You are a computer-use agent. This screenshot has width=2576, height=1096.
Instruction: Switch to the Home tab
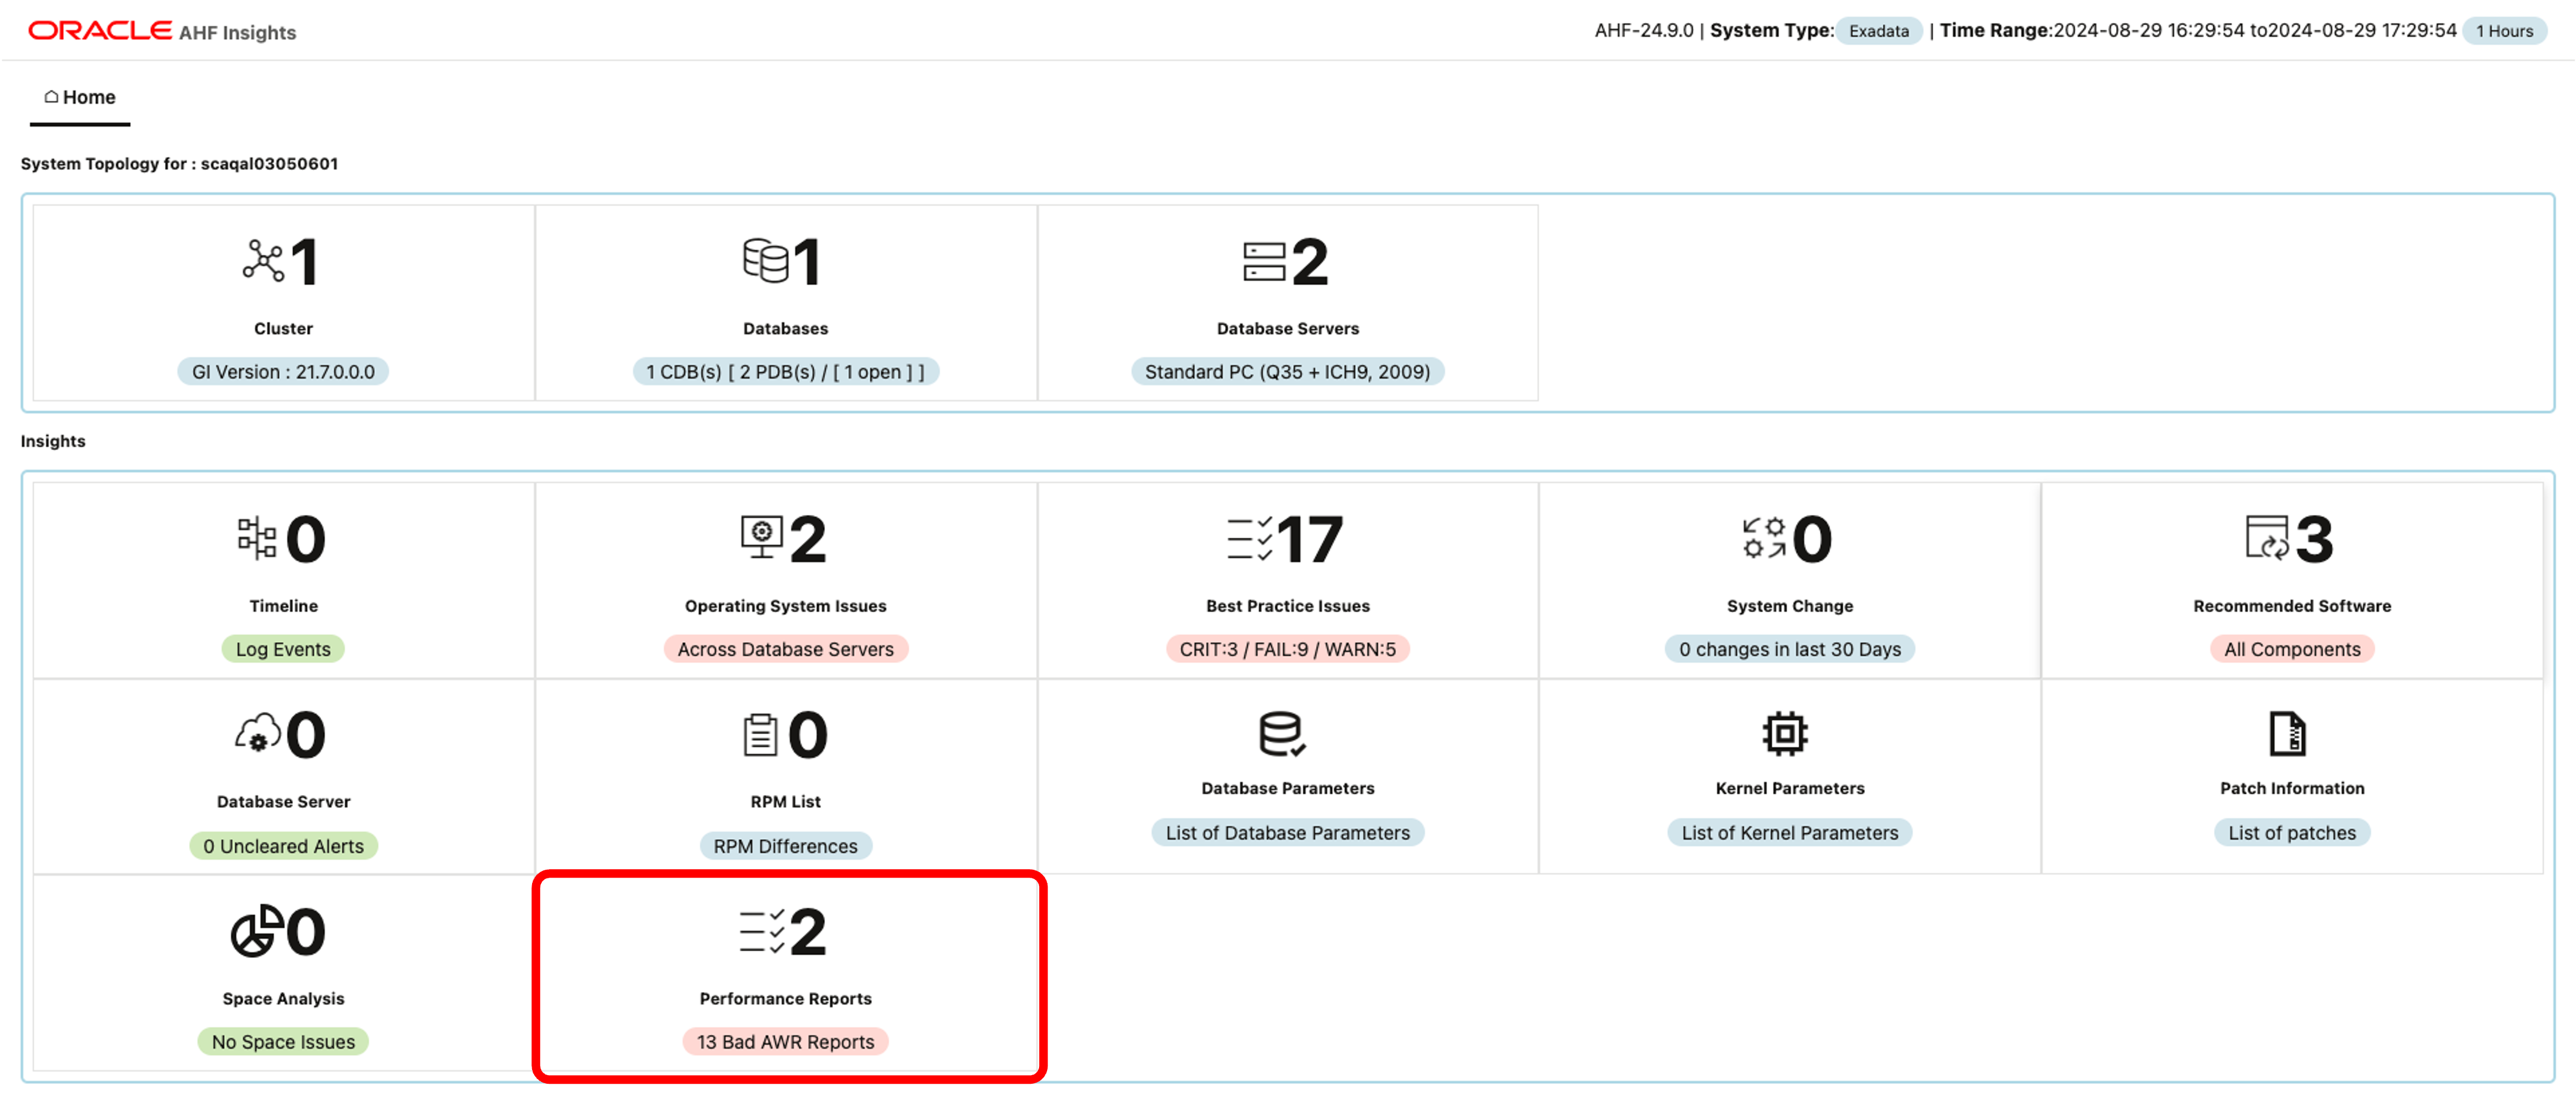tap(79, 97)
